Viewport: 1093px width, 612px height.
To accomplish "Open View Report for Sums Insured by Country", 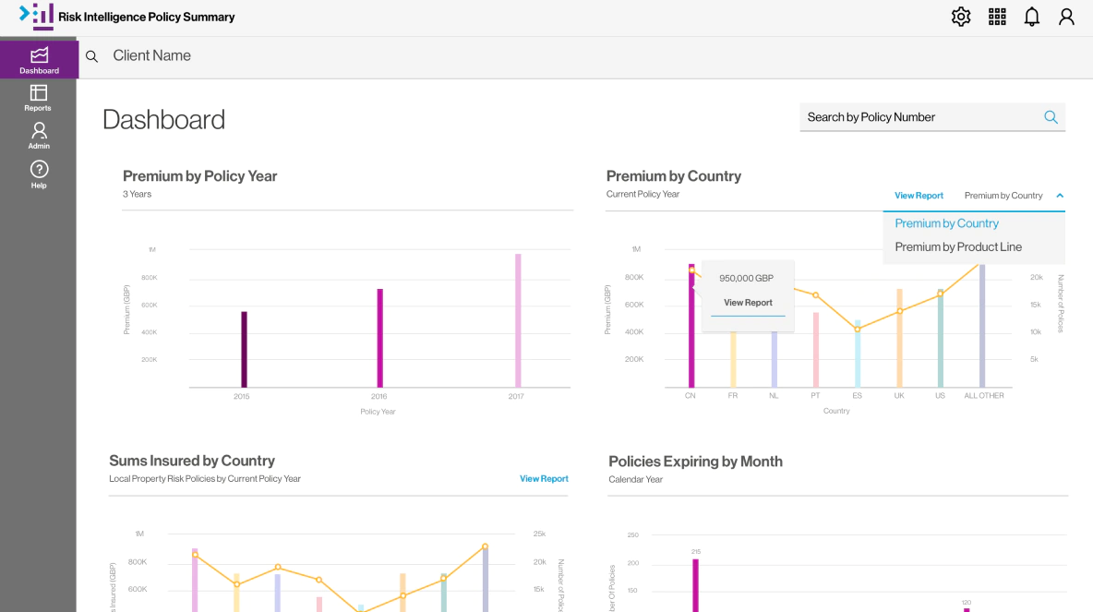I will click(544, 478).
